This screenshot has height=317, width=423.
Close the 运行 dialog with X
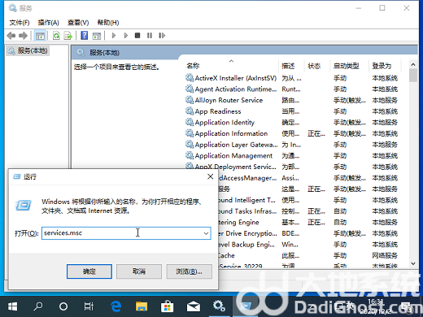[x=210, y=176]
